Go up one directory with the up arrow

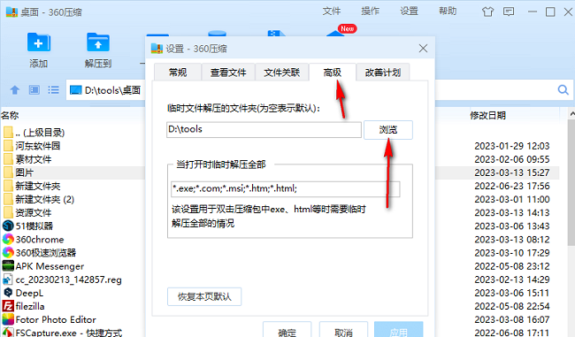(x=15, y=90)
